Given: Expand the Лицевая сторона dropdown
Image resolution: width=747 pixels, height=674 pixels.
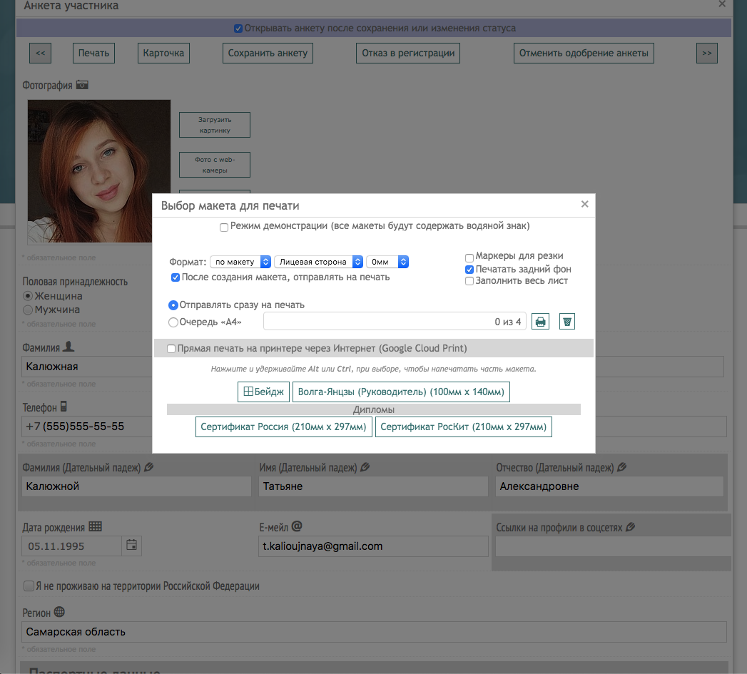Looking at the screenshot, I should [318, 262].
